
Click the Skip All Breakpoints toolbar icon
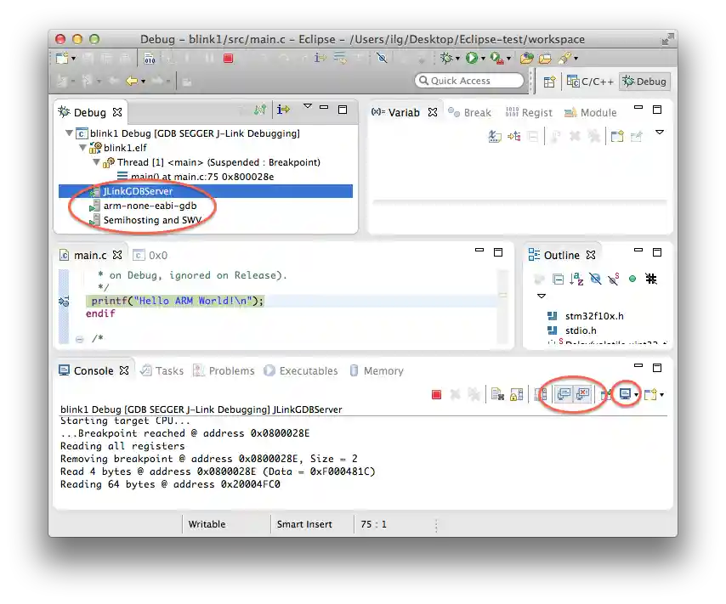[382, 59]
